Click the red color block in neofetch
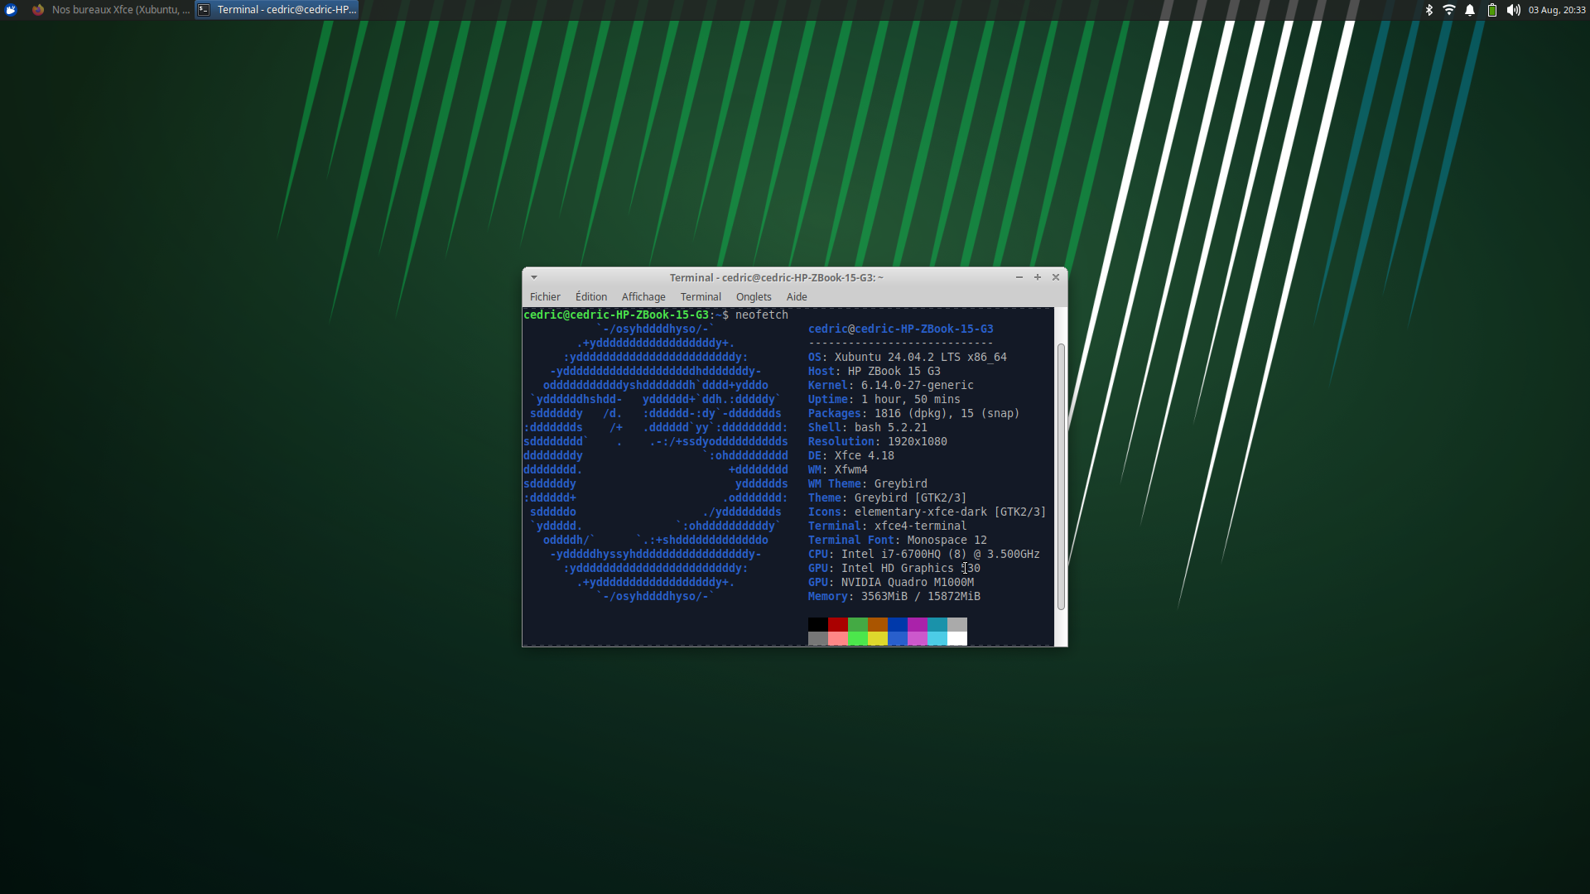The image size is (1590, 894). [x=838, y=624]
